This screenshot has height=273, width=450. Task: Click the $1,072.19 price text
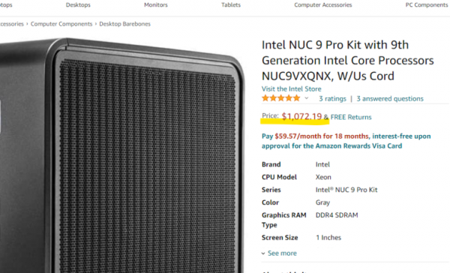(x=301, y=116)
